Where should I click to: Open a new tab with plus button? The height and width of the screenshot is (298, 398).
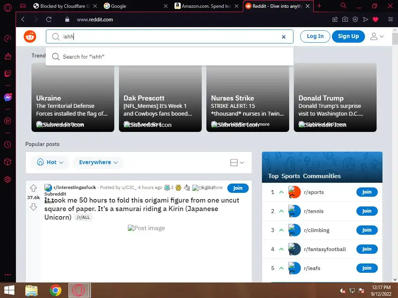click(x=319, y=6)
